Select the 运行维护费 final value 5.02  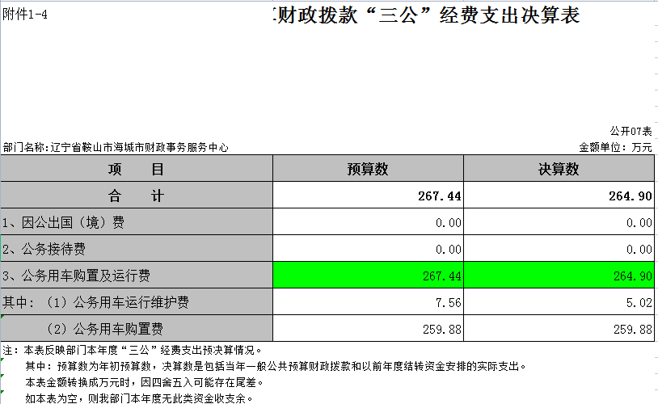click(559, 301)
